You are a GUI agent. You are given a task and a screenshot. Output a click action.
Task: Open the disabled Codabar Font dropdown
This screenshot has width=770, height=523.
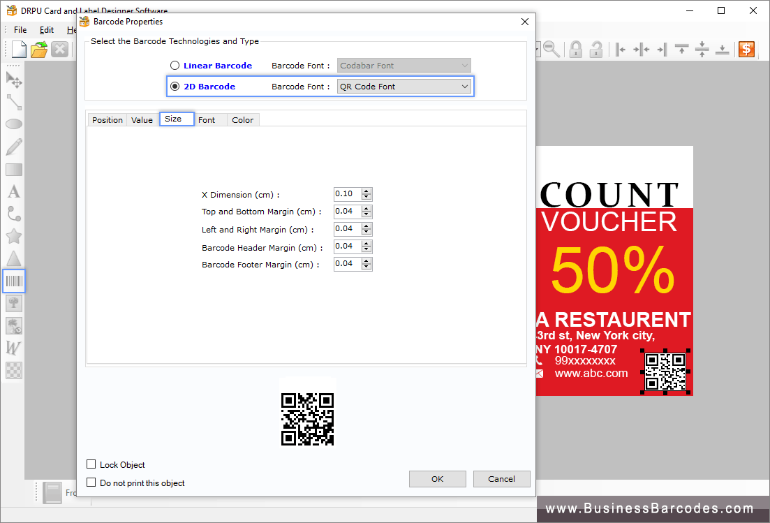[404, 66]
